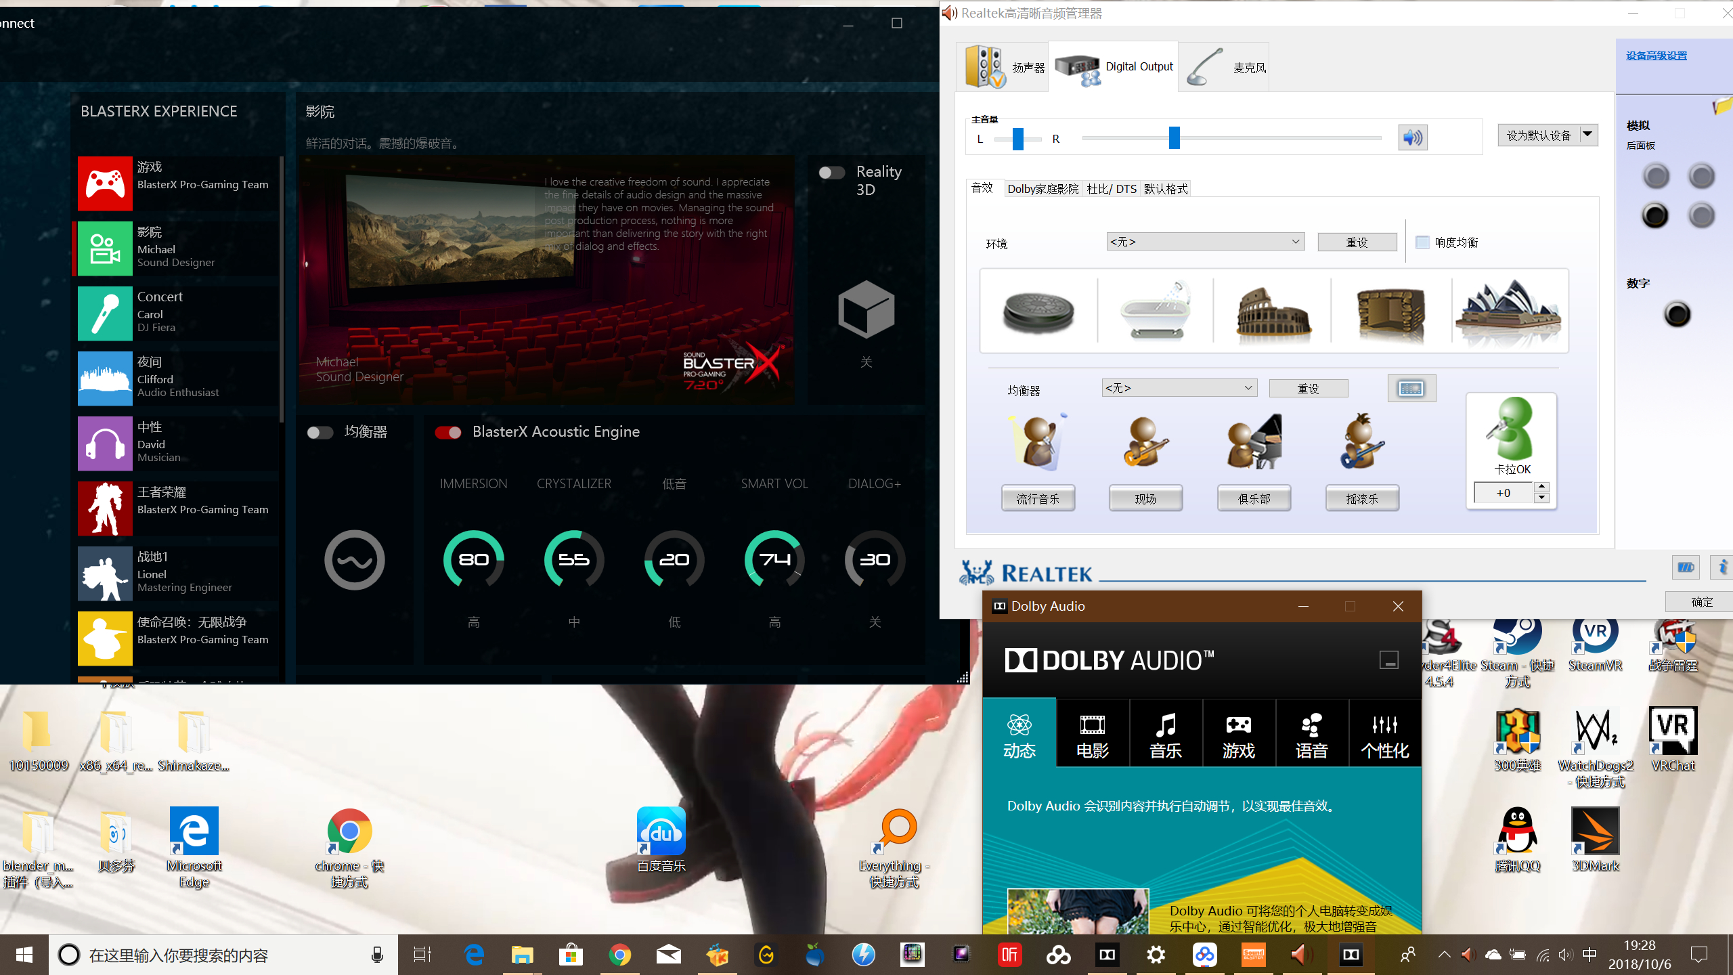1733x975 pixels.
Task: Select the 游戏 gamepad profile icon
Action: [105, 183]
